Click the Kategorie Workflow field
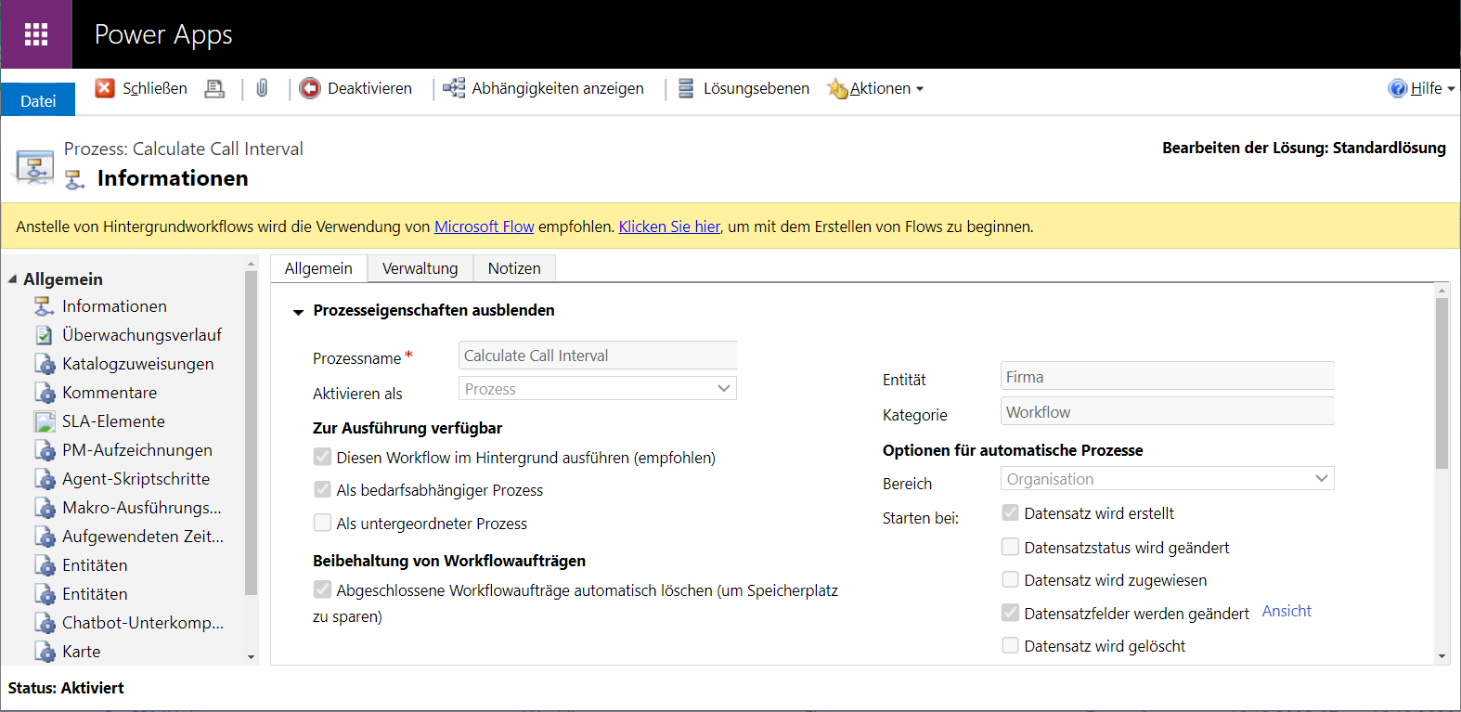 [x=1168, y=411]
